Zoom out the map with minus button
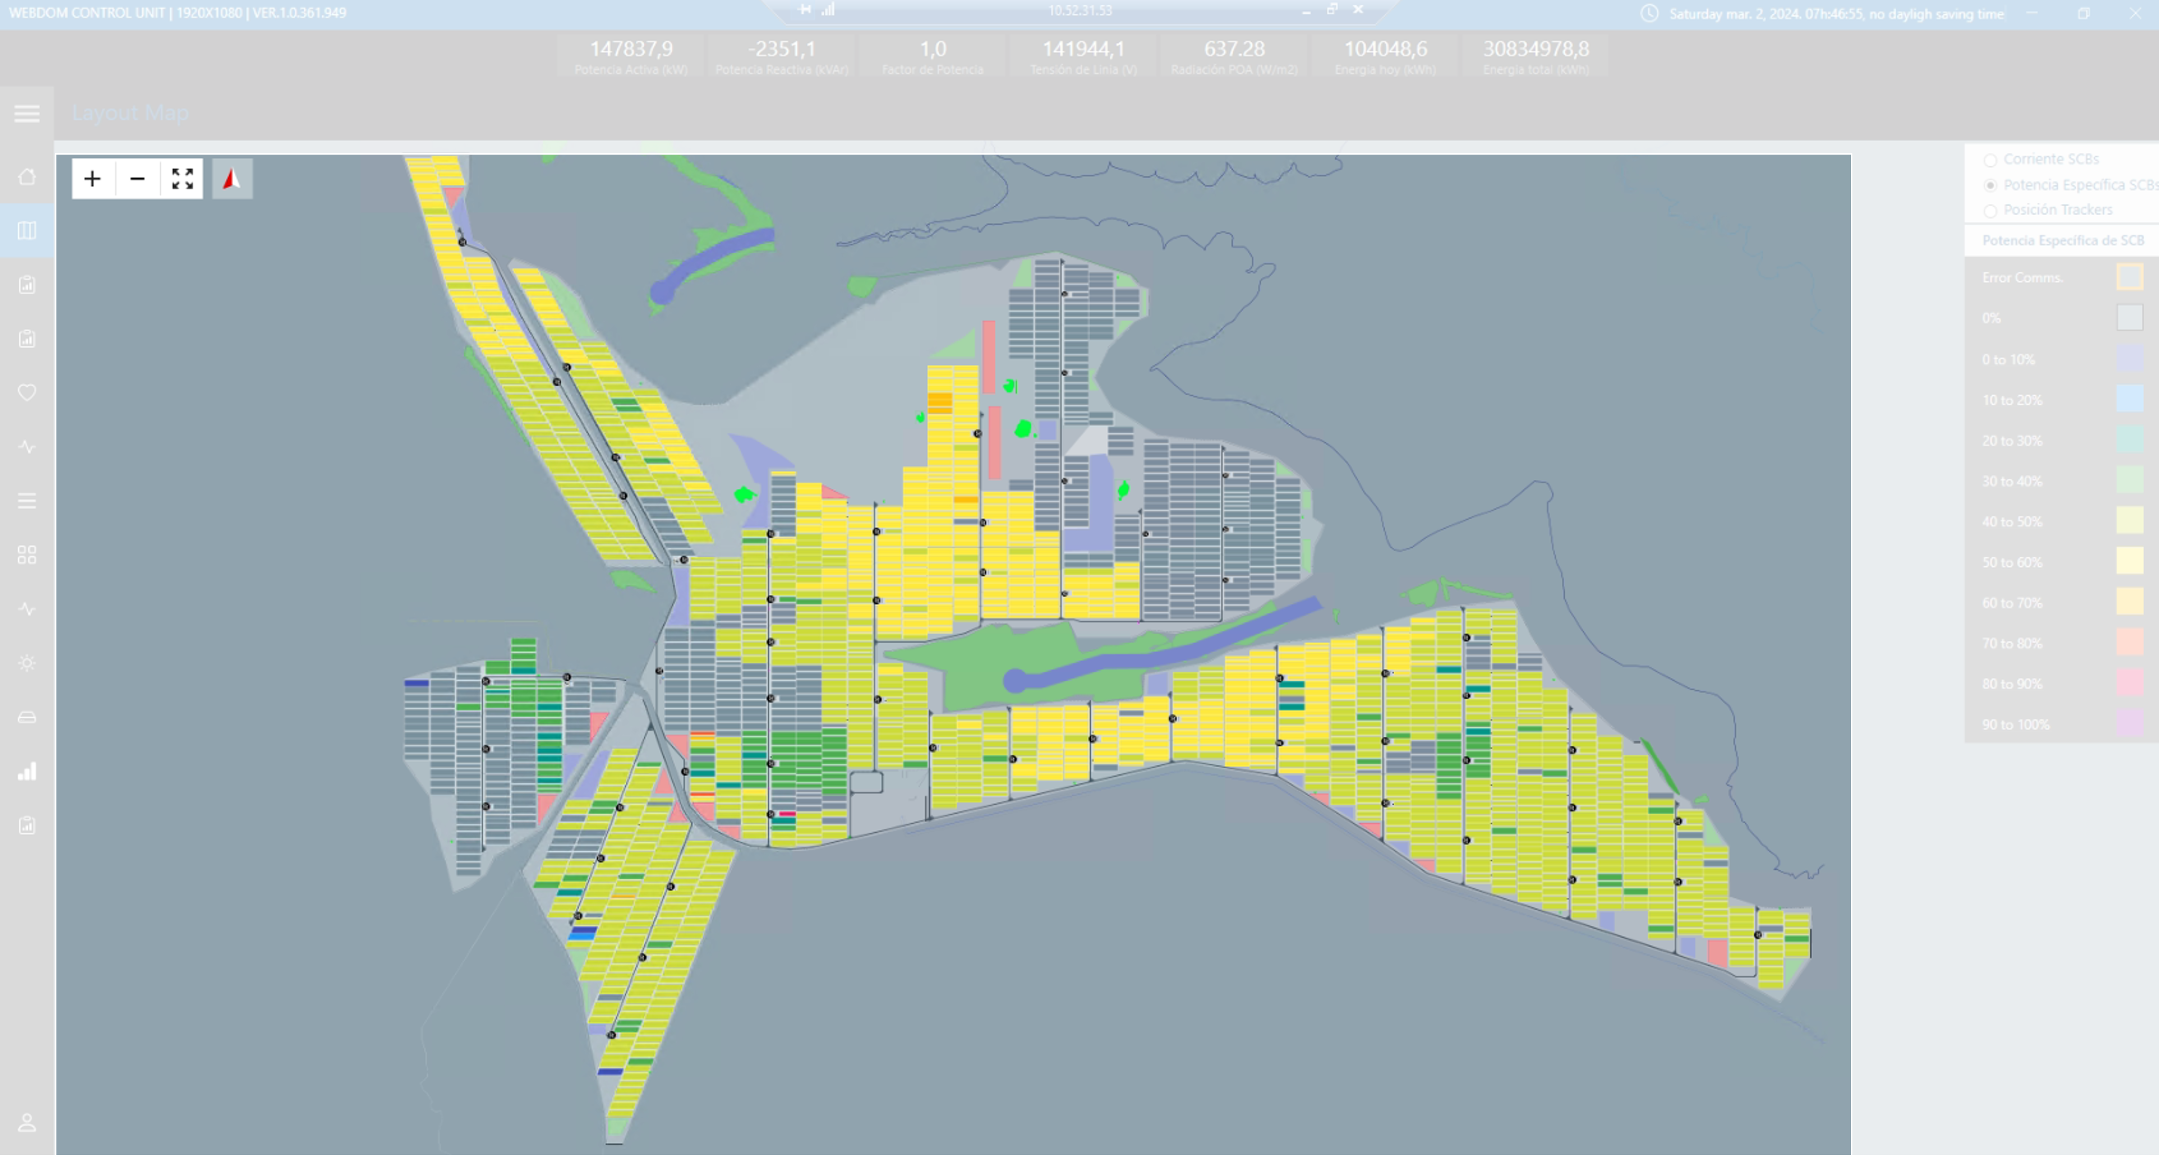The width and height of the screenshot is (2159, 1157). 137,179
